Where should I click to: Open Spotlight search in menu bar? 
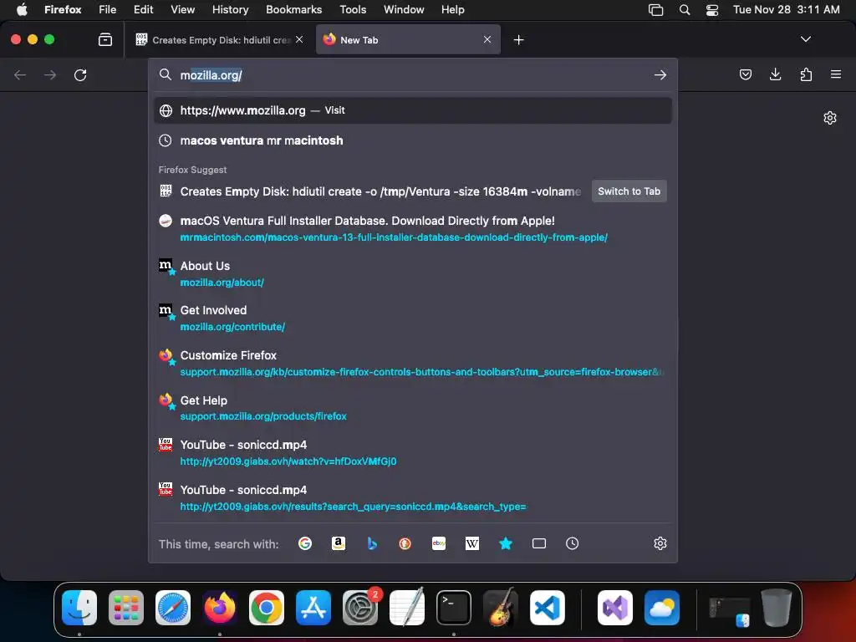[684, 10]
